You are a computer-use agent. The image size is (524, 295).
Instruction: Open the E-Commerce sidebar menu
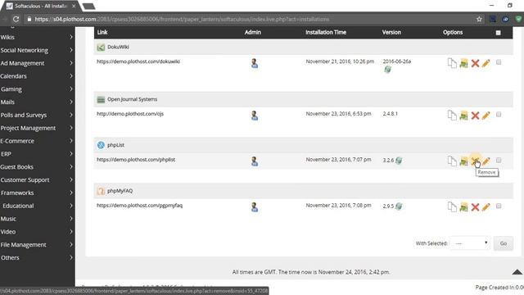click(x=37, y=141)
